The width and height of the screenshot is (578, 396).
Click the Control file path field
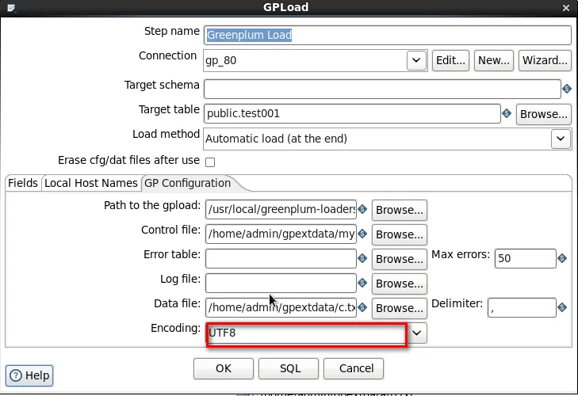click(281, 234)
